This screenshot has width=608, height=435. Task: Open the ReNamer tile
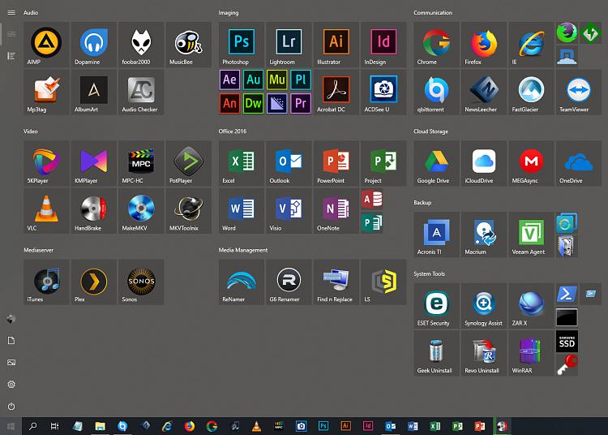coord(242,282)
